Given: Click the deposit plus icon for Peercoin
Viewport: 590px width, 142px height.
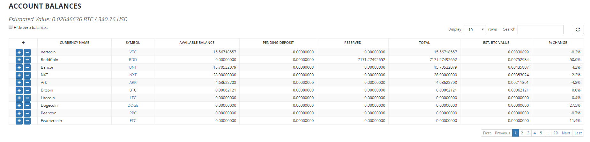Looking at the screenshot, I should tap(19, 113).
